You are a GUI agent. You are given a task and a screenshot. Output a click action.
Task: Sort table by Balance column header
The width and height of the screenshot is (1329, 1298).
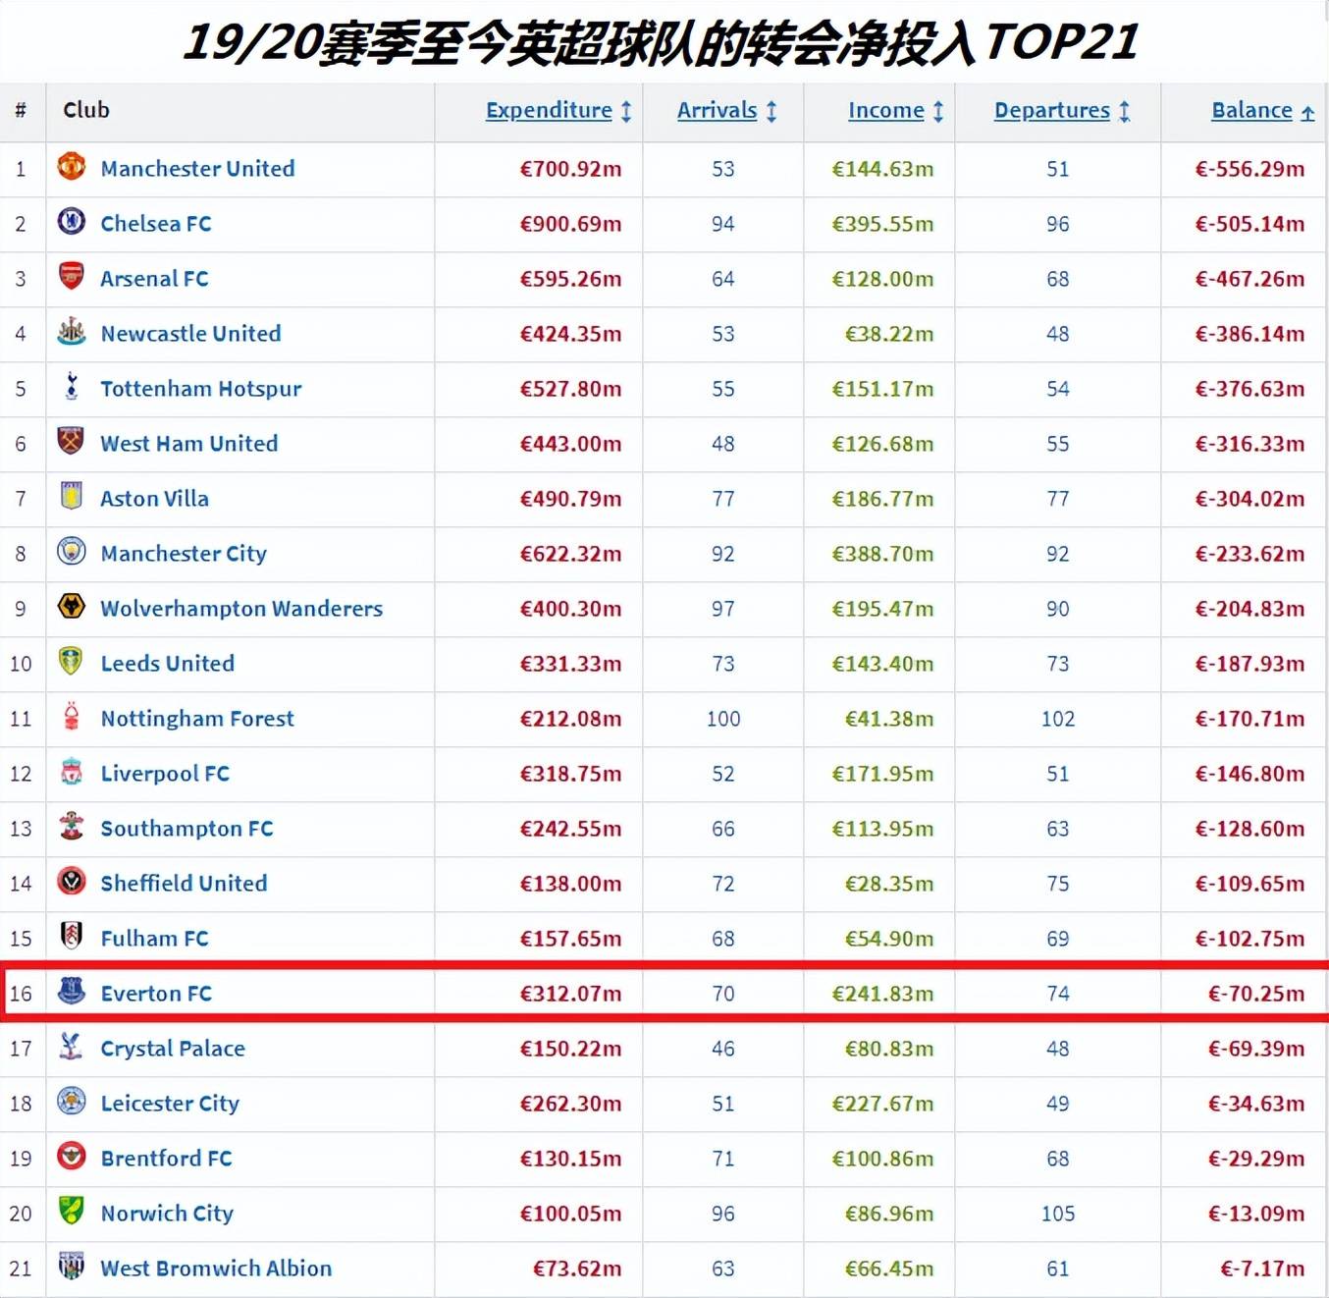(1251, 110)
